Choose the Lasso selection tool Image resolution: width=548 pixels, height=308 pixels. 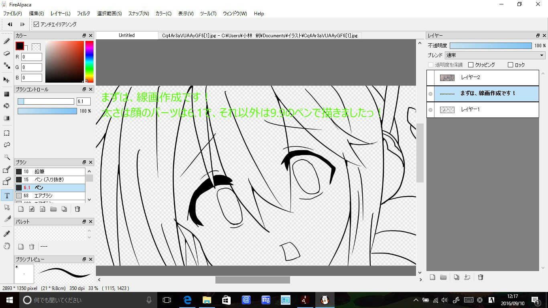[7, 145]
